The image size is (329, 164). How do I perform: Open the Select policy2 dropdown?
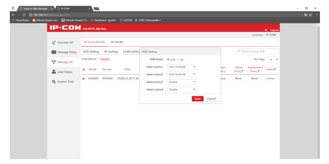coord(181,75)
